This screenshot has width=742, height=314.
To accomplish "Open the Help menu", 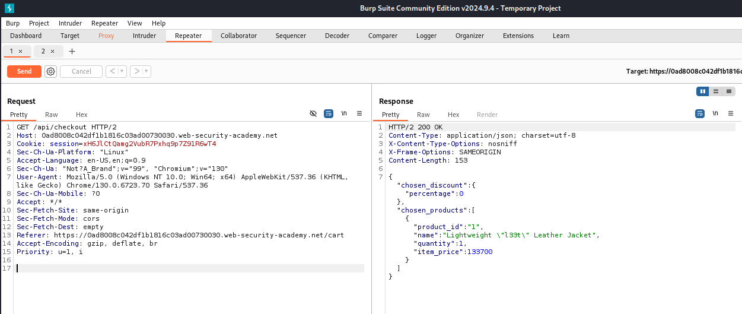I will pos(158,23).
